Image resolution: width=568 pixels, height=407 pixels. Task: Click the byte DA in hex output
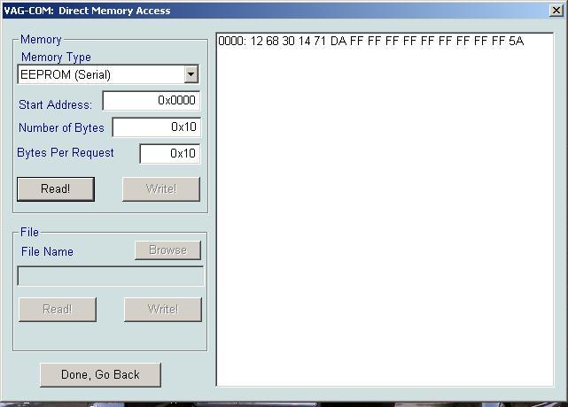tap(338, 41)
